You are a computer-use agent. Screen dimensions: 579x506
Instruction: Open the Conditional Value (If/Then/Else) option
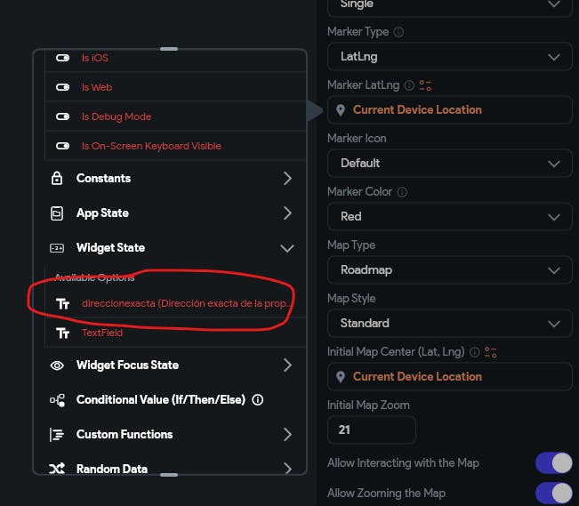tap(160, 400)
